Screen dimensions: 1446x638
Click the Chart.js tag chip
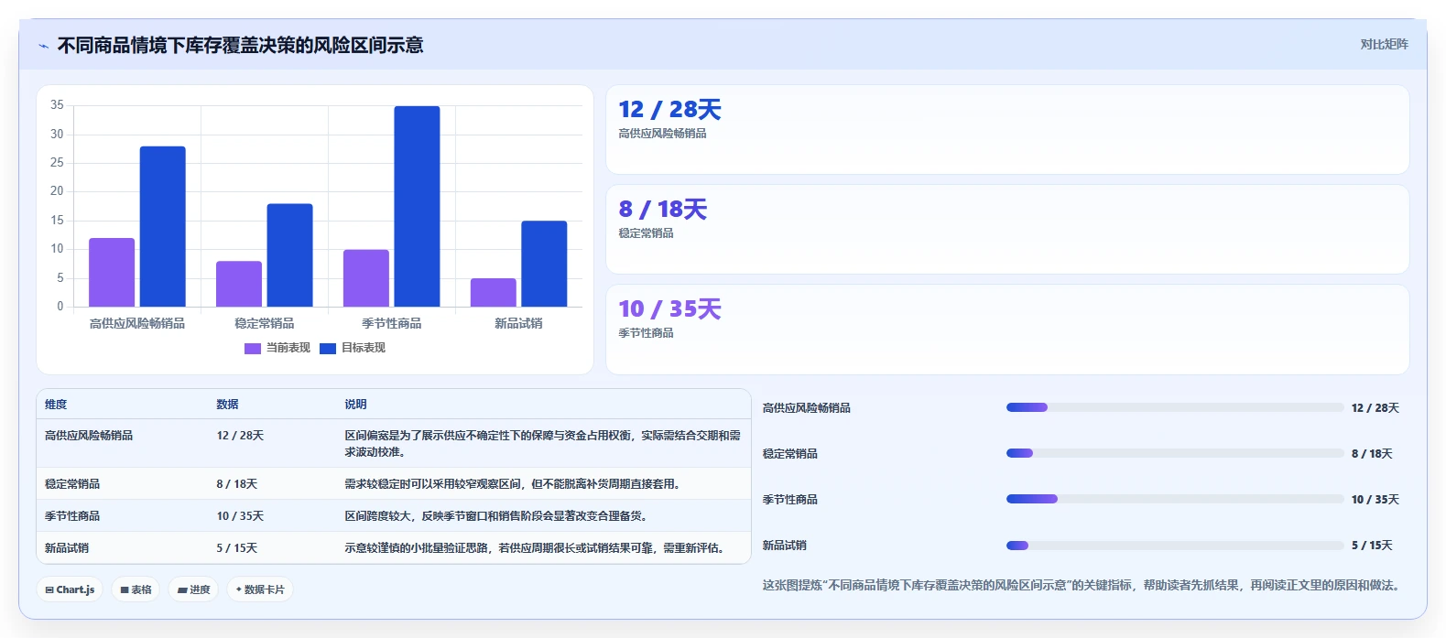(x=71, y=589)
